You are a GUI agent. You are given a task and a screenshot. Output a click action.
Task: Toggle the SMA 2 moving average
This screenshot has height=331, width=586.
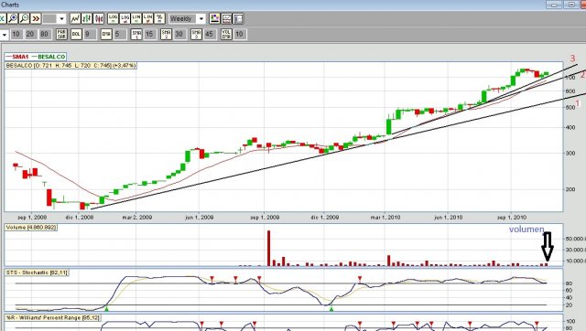[167, 35]
